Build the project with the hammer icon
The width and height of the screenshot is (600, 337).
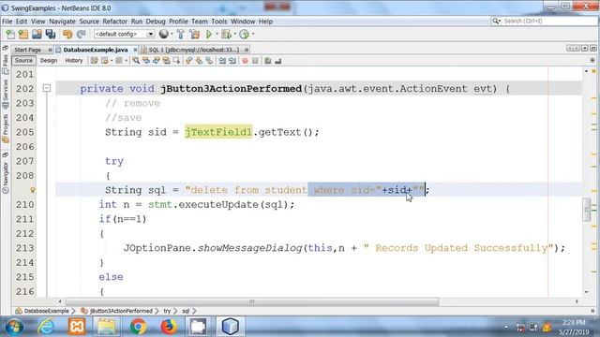(x=181, y=35)
